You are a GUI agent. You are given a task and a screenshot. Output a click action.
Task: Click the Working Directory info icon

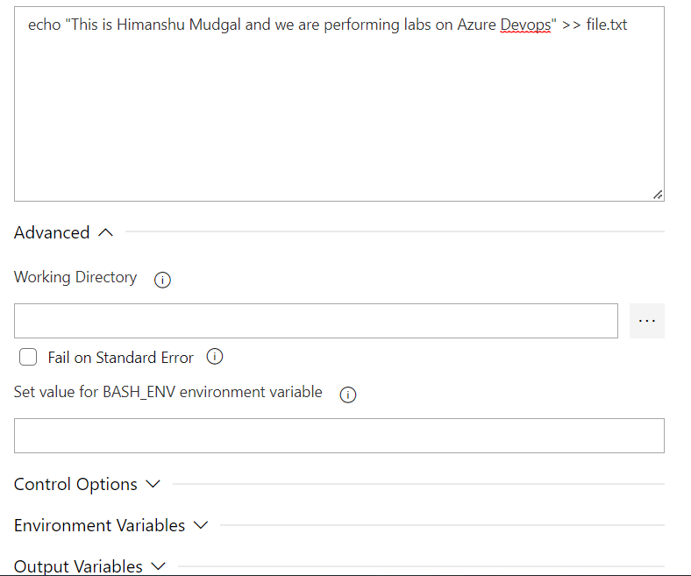[x=162, y=281]
